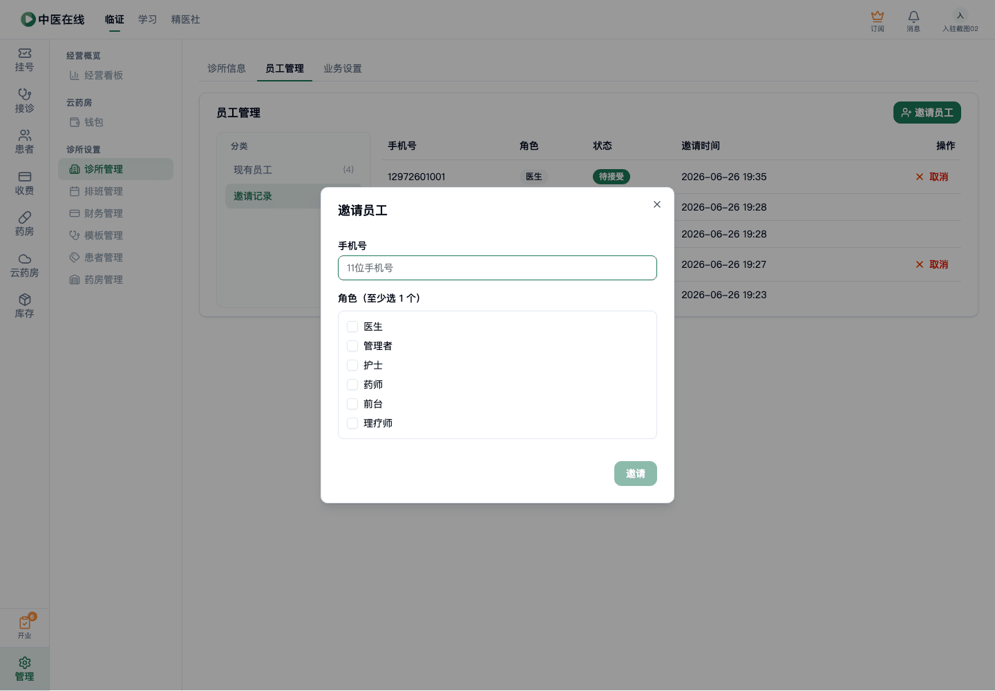Open the 入驻截图02 user avatar
Screen dimensions: 995x691
[x=960, y=21]
